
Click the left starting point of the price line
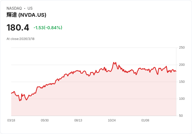(11, 93)
